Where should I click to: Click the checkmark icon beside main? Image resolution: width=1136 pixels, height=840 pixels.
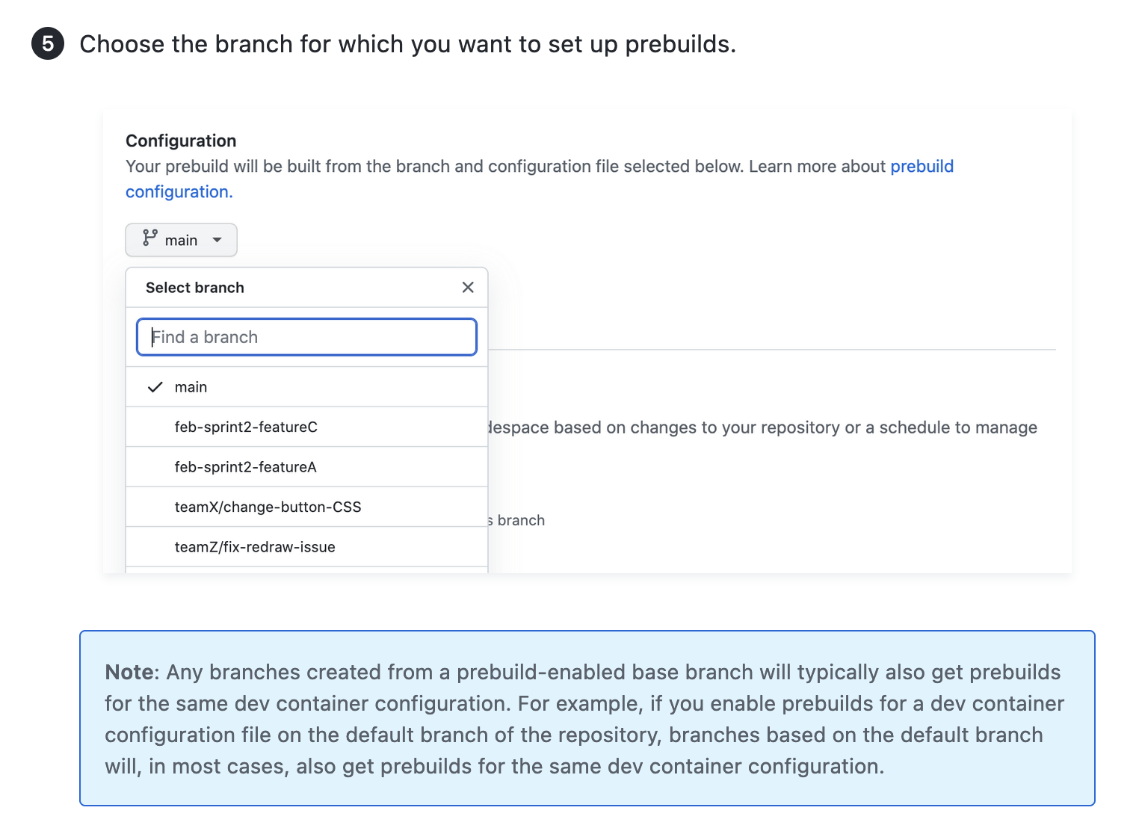coord(155,387)
